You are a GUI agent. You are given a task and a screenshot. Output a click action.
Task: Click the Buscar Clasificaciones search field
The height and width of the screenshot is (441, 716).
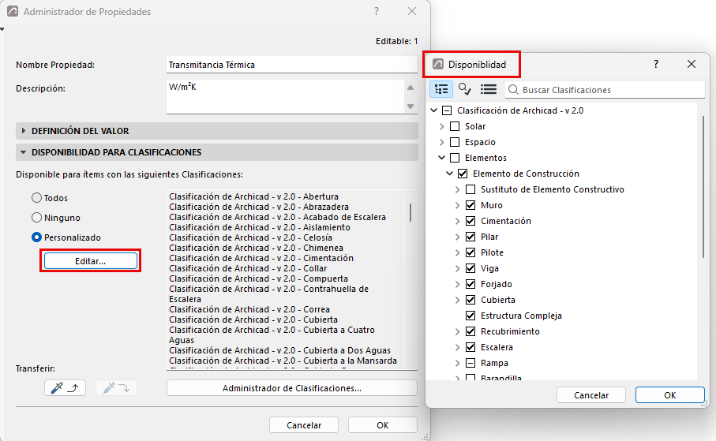pyautogui.click(x=605, y=89)
